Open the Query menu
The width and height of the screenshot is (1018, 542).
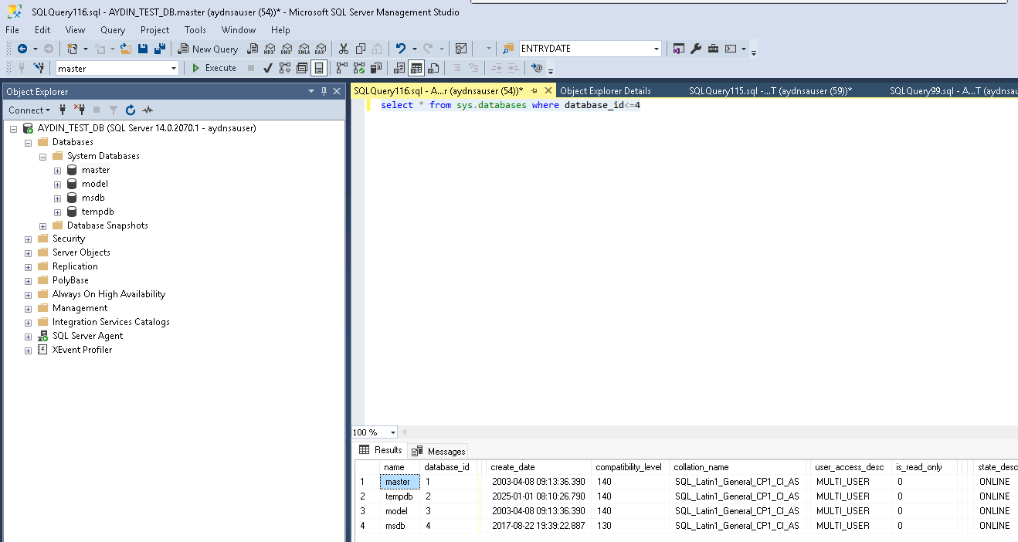(113, 30)
